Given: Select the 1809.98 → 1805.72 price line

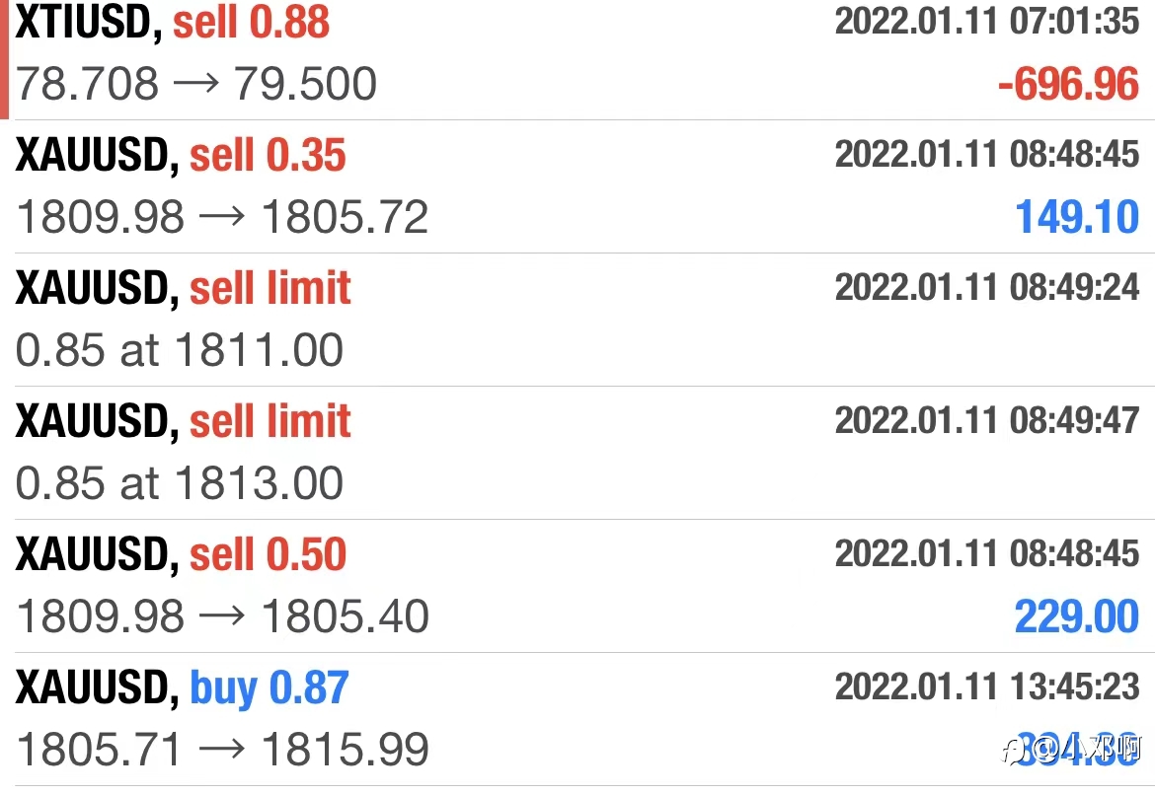Looking at the screenshot, I should pyautogui.click(x=222, y=217).
